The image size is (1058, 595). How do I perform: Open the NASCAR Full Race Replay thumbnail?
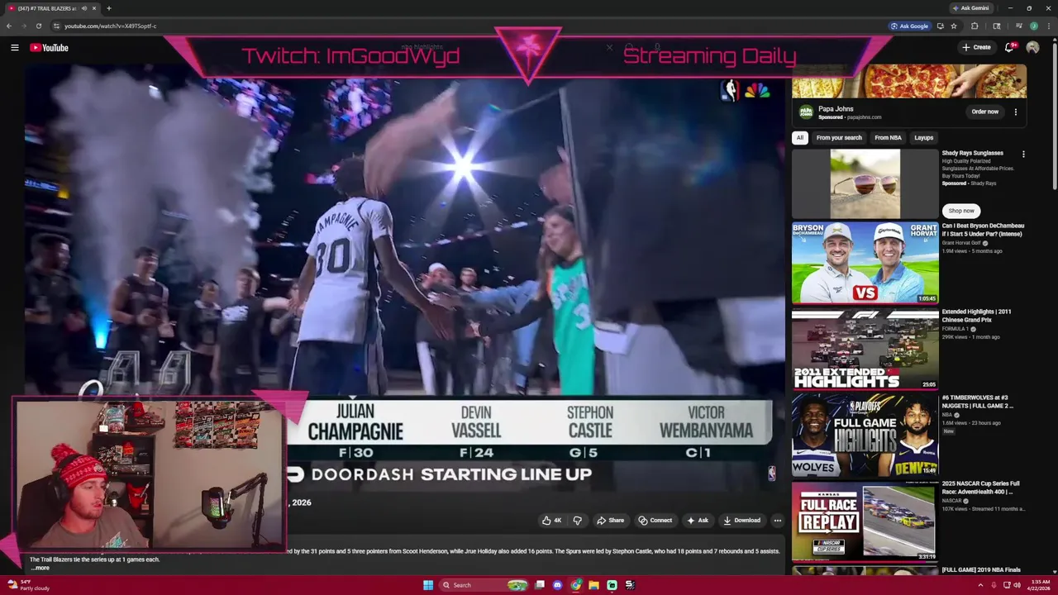[x=865, y=521]
